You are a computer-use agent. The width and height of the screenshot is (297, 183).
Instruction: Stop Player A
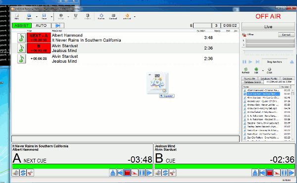click(127, 173)
